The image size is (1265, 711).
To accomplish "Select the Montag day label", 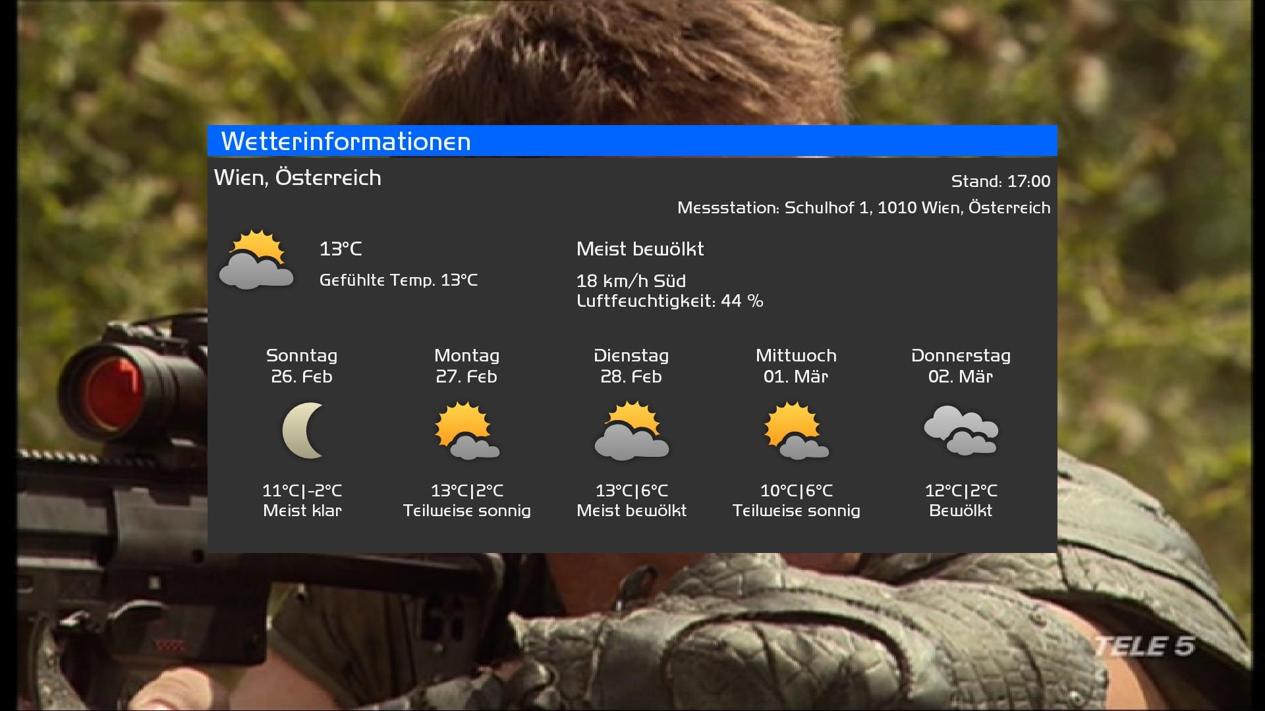I will [466, 356].
